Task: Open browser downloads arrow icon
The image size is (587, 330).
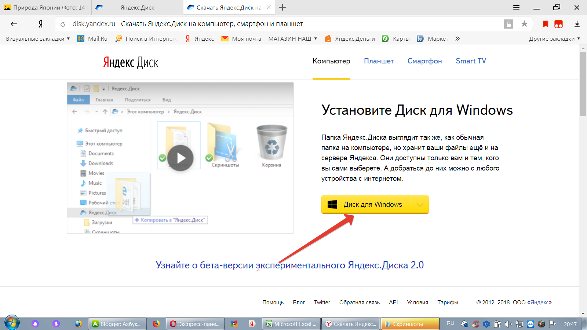Action: pyautogui.click(x=577, y=24)
